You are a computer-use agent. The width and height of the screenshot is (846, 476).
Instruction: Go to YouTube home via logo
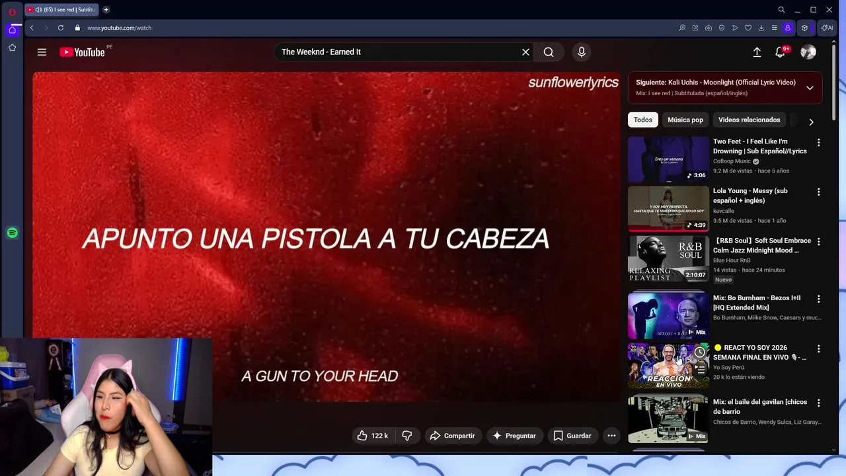click(83, 52)
